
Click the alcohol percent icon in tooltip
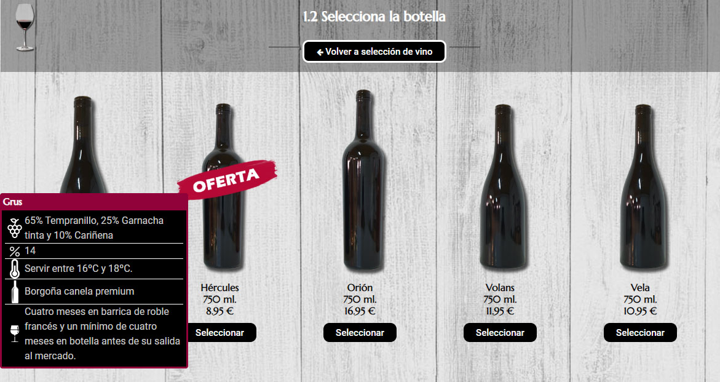coord(15,252)
